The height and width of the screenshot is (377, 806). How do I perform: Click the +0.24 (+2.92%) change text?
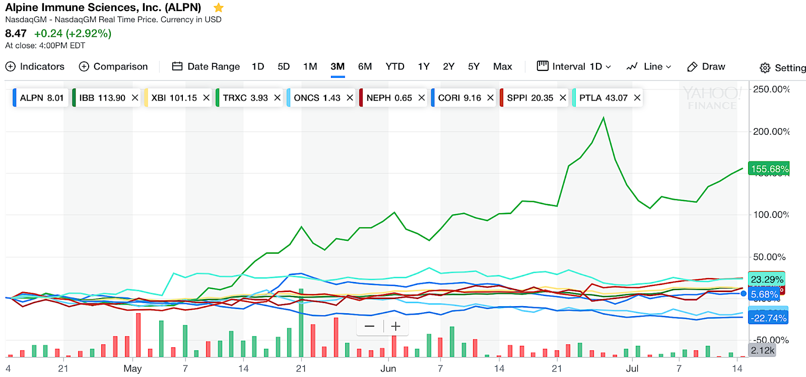click(73, 33)
